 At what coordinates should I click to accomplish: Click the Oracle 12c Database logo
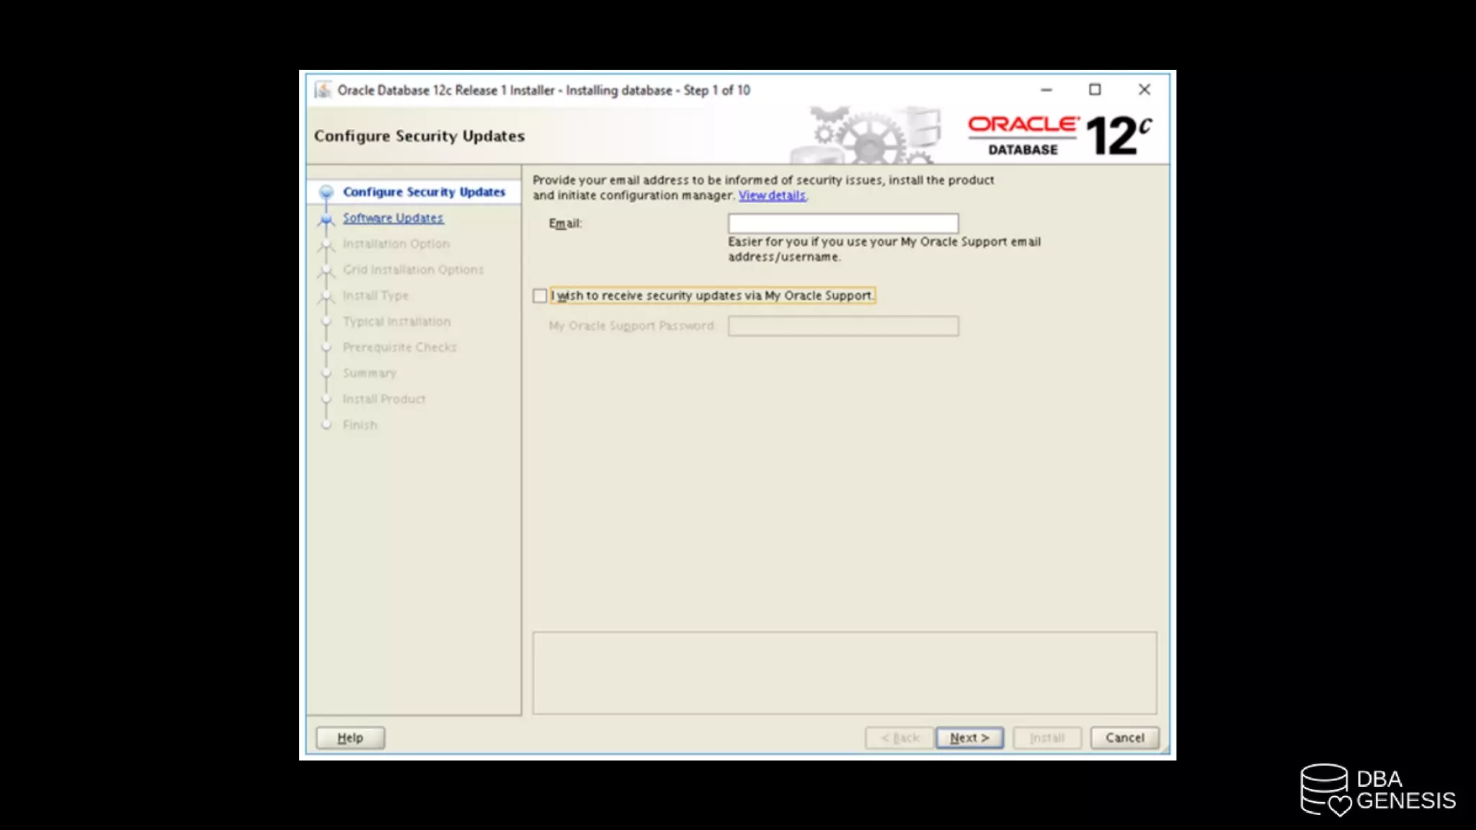pyautogui.click(x=1059, y=135)
